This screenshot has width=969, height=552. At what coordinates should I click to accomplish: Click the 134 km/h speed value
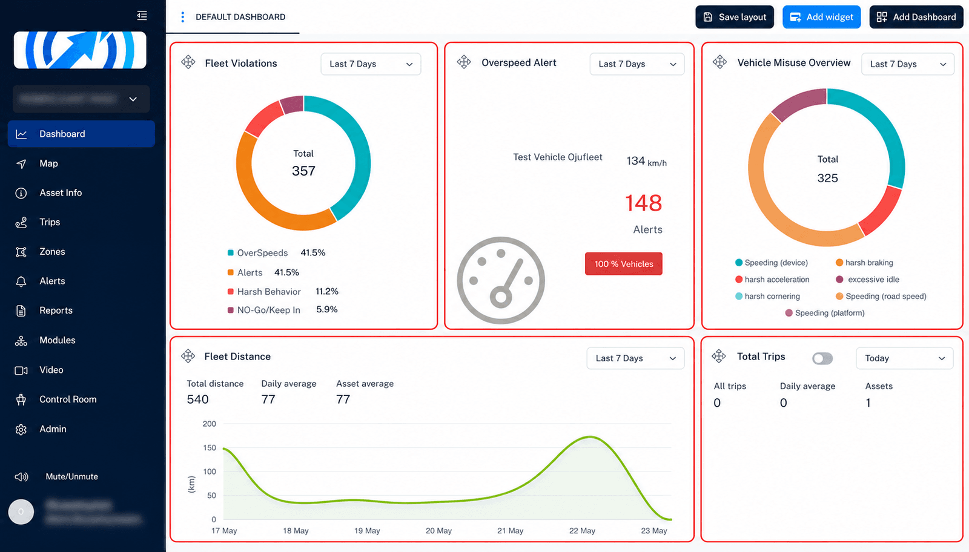(x=646, y=161)
